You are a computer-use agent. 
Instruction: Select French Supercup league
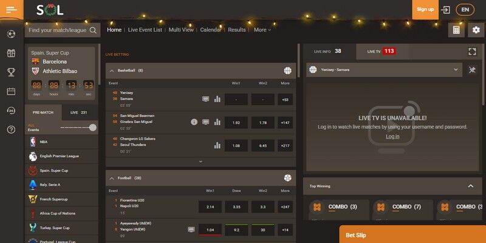tap(61, 199)
